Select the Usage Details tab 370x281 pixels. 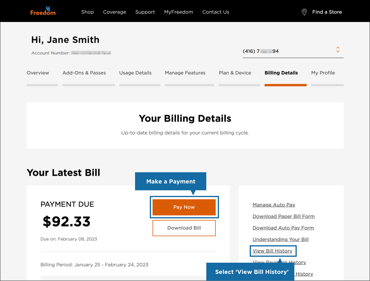(x=135, y=73)
